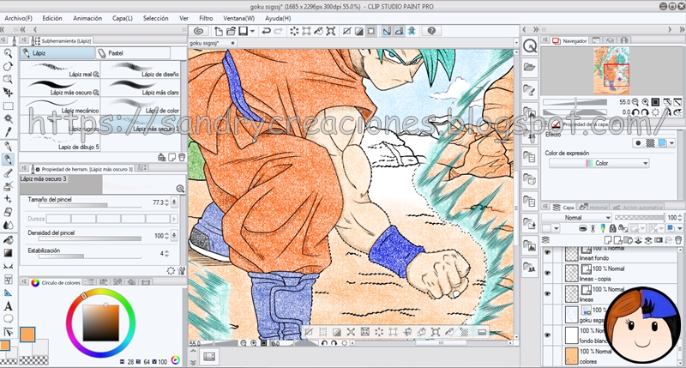Toggle Lock Layer padlock icon
686x368 pixels.
(612, 228)
